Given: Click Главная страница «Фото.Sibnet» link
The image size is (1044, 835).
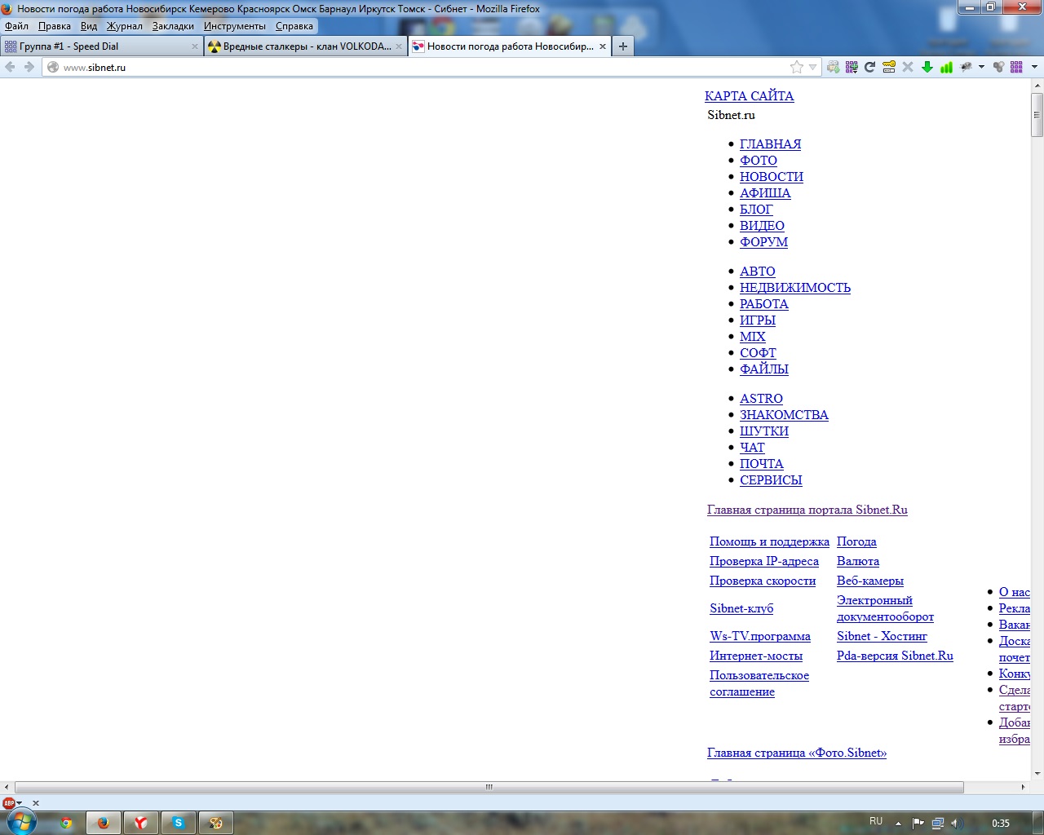Looking at the screenshot, I should [797, 753].
